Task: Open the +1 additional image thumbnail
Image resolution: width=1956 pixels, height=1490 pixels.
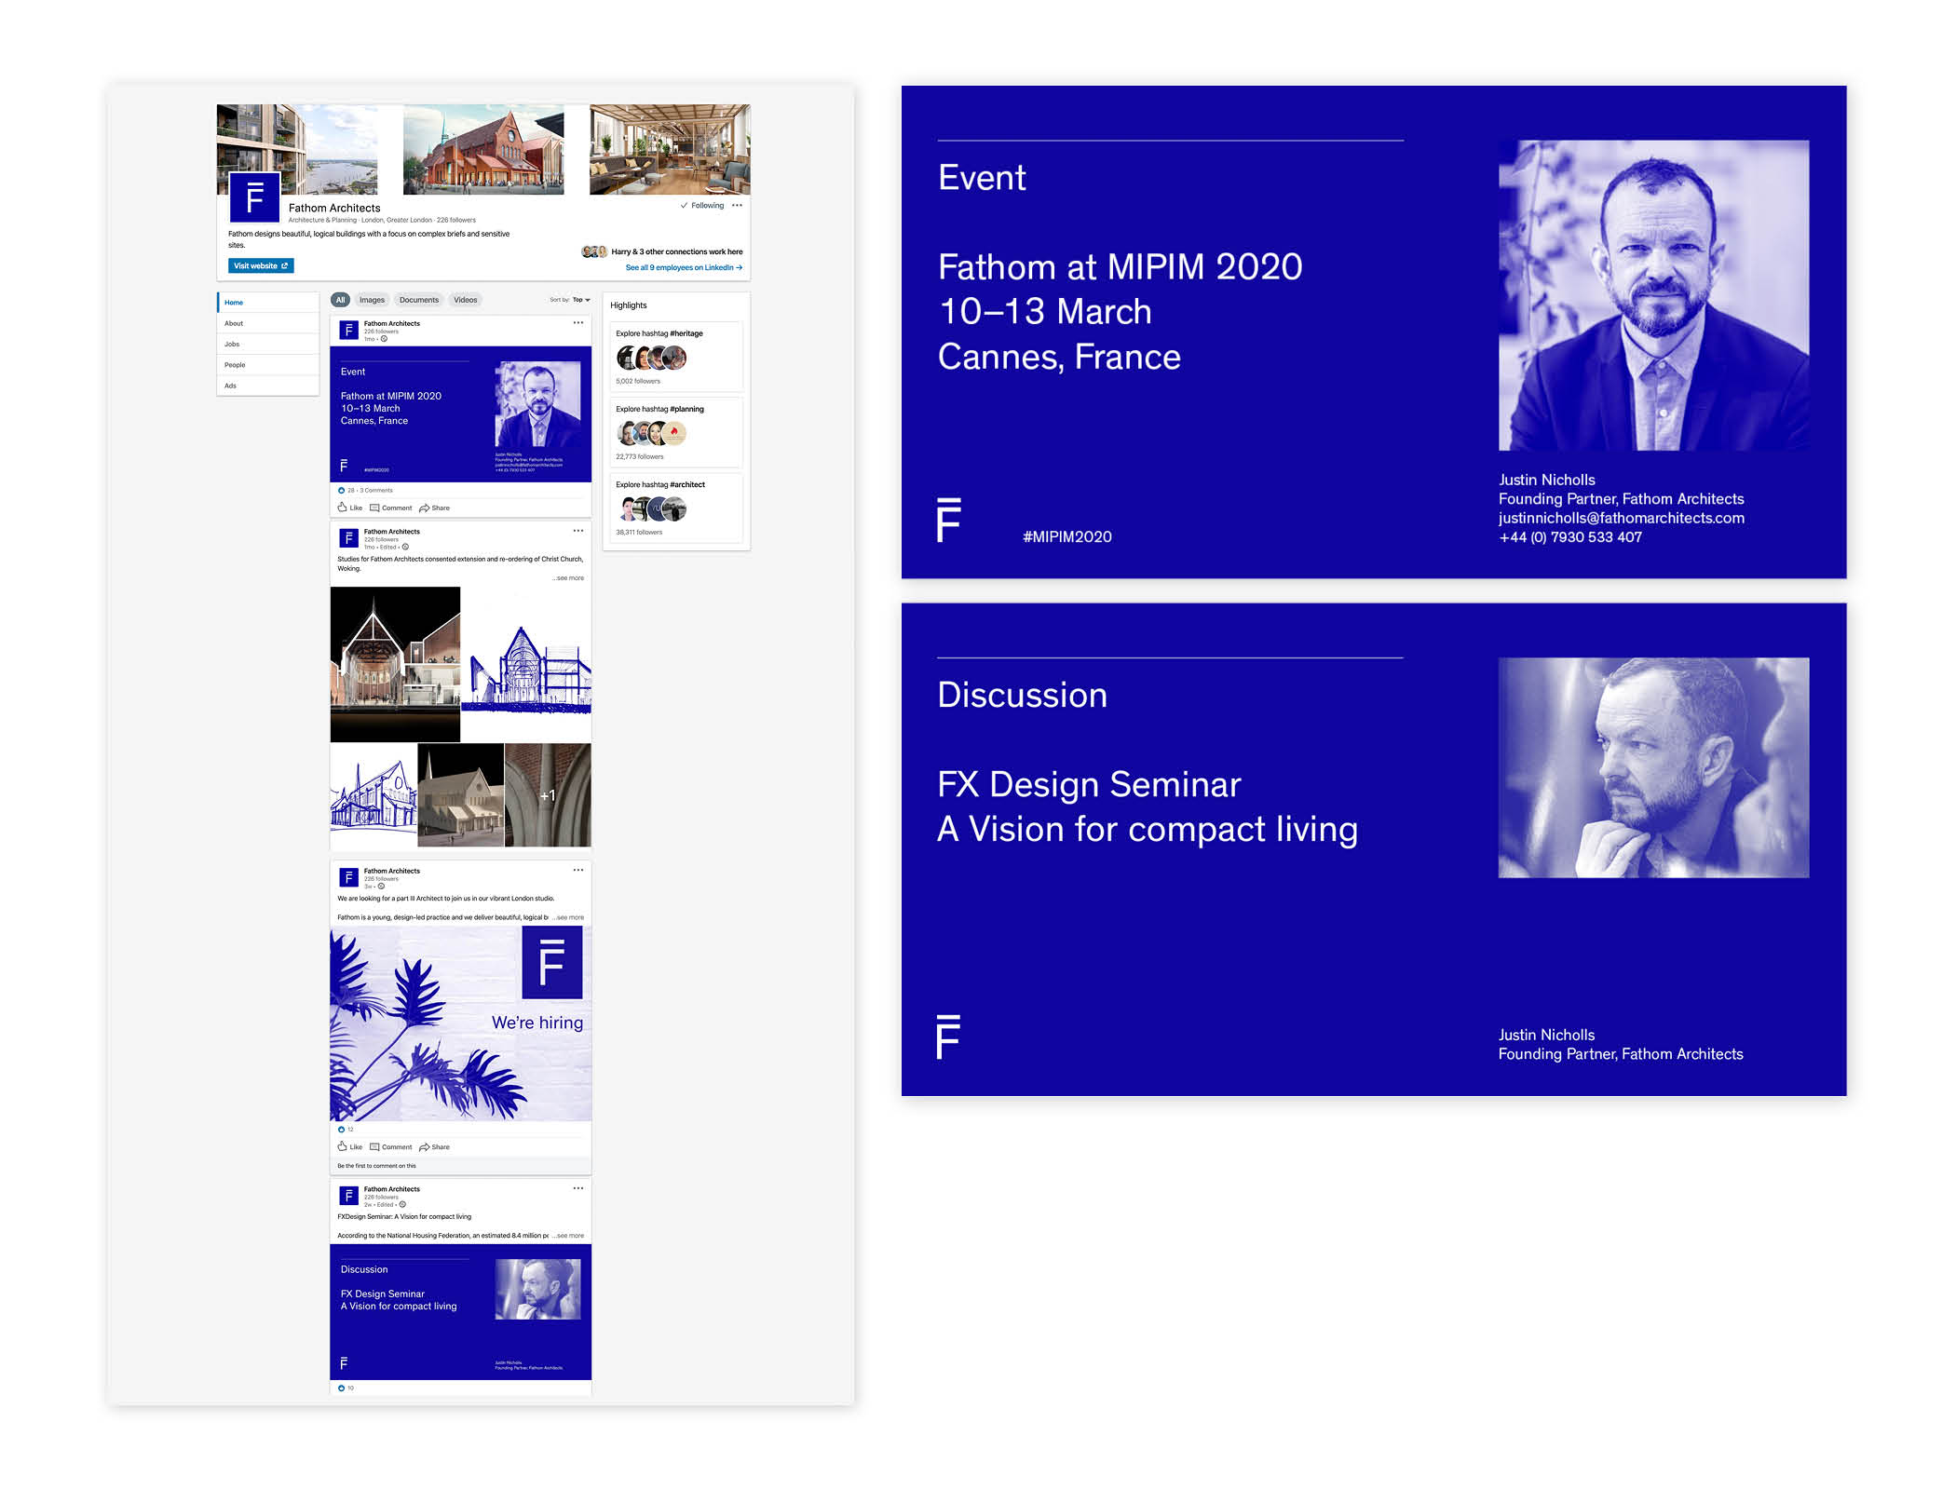Action: pyautogui.click(x=548, y=795)
